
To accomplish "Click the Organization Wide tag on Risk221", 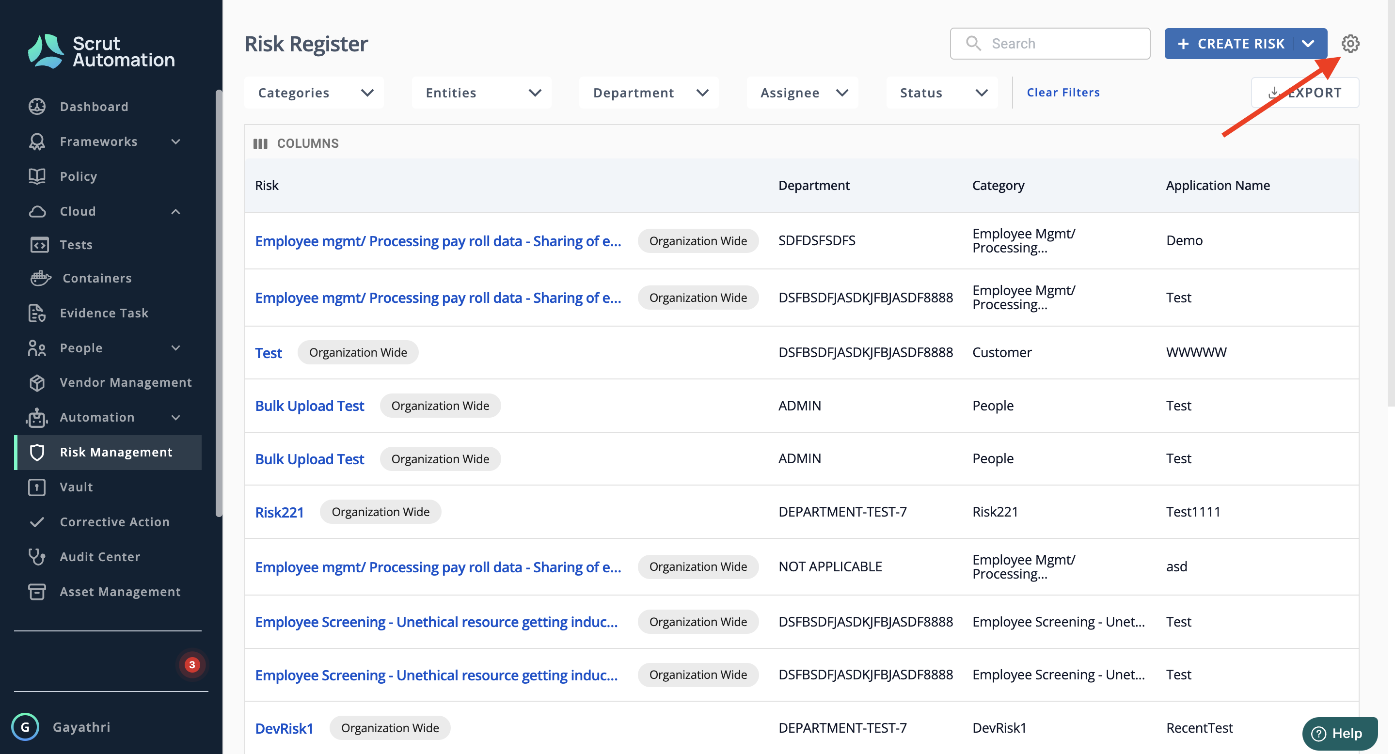I will pos(380,512).
